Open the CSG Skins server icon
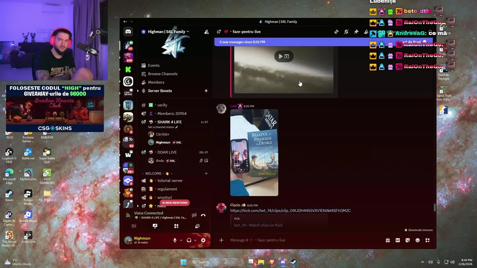 (x=128, y=93)
